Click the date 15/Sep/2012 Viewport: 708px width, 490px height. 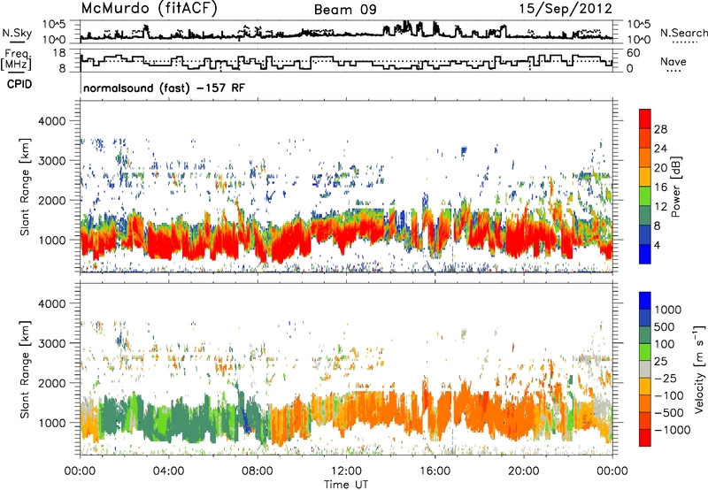pyautogui.click(x=566, y=8)
